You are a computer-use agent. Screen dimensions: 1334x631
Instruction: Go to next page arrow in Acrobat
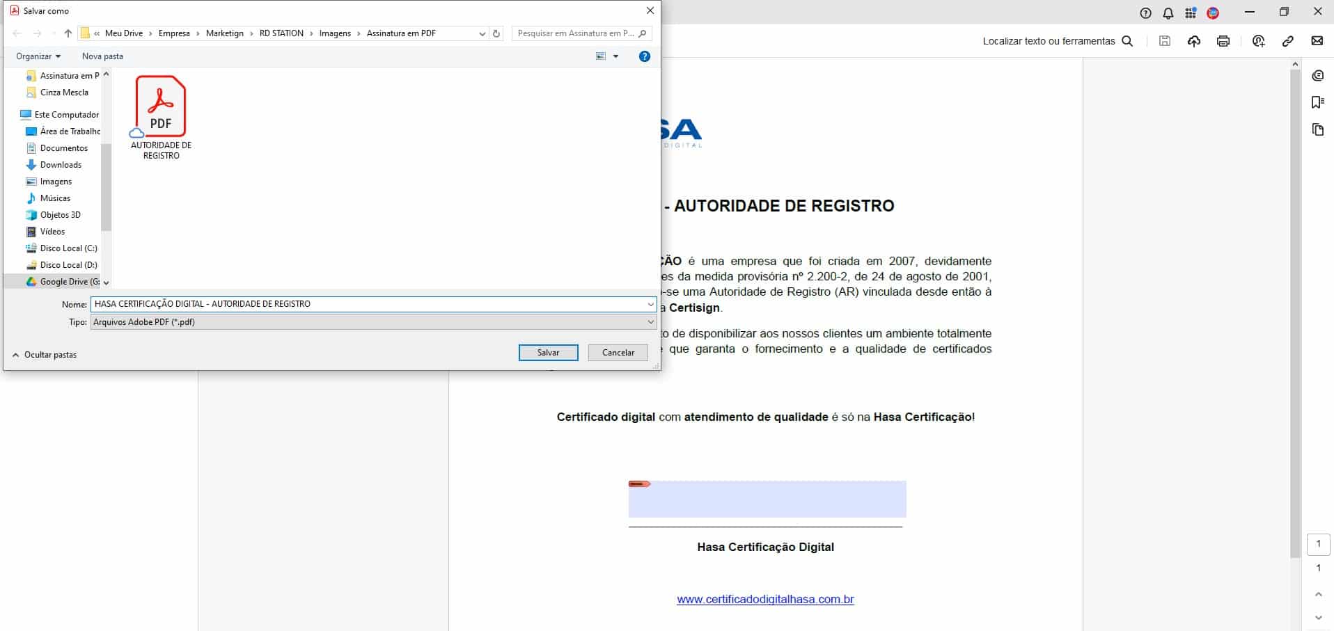coord(1318,618)
